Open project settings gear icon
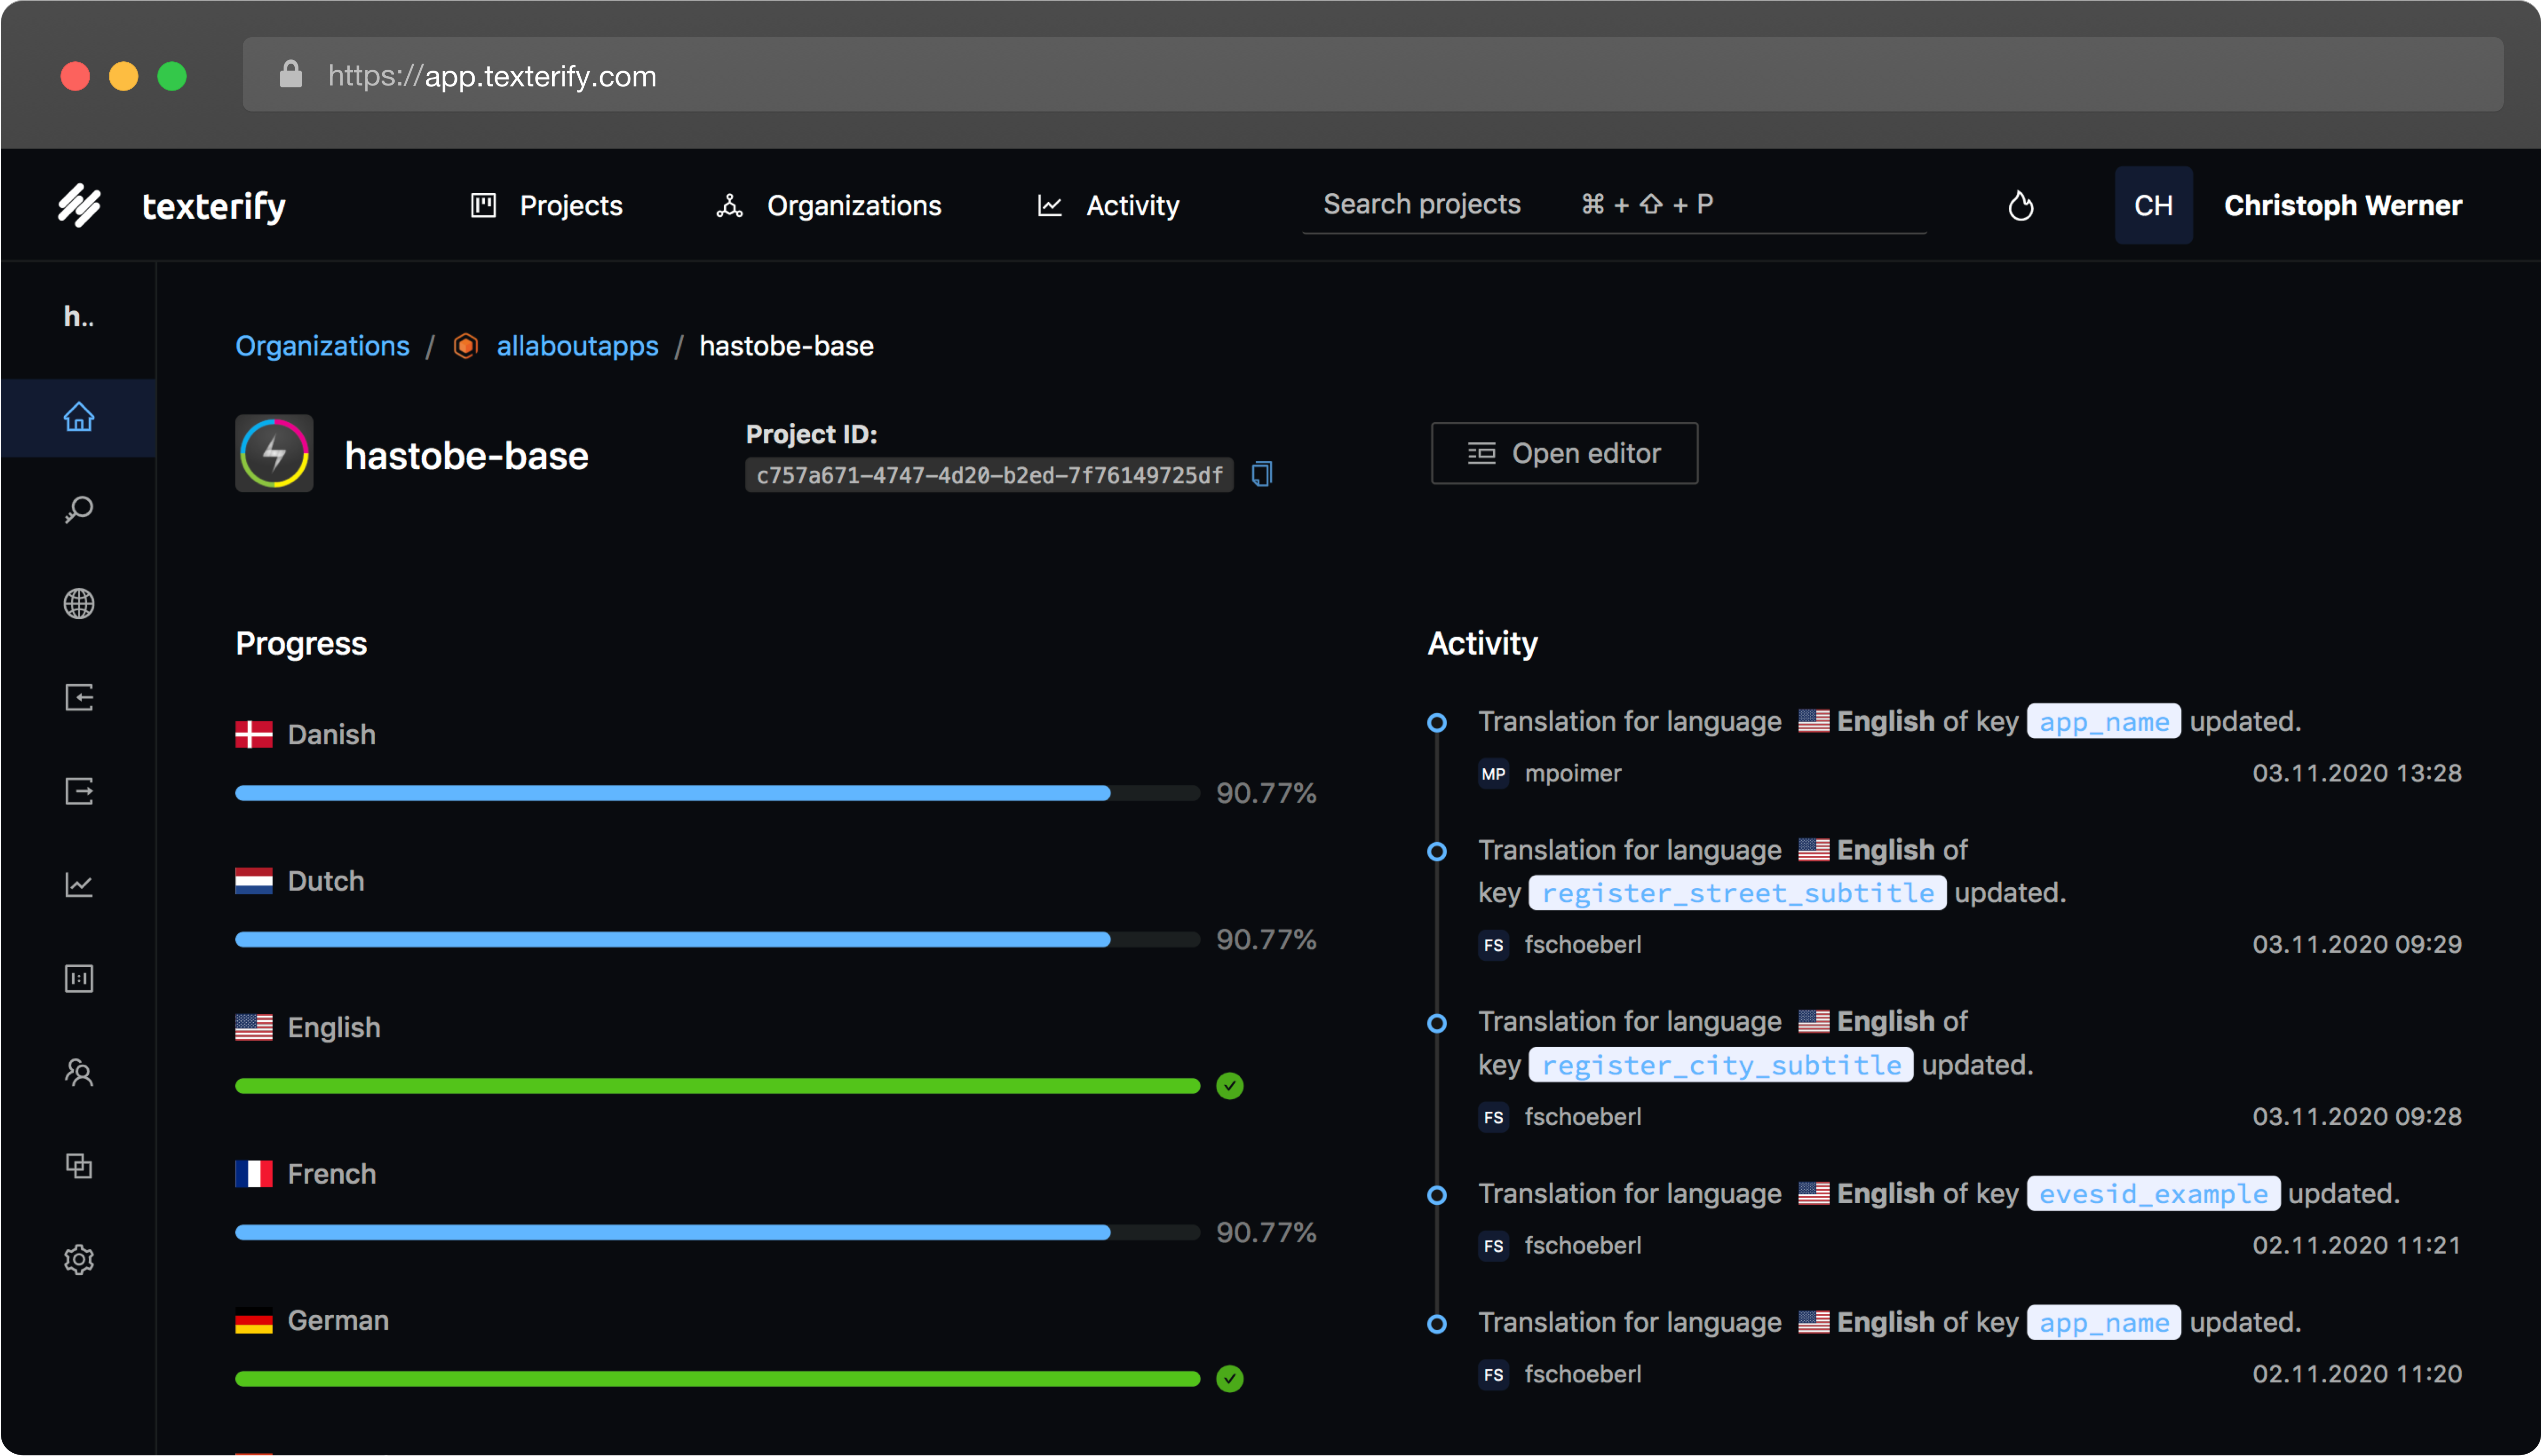The height and width of the screenshot is (1456, 2541). 79,1259
